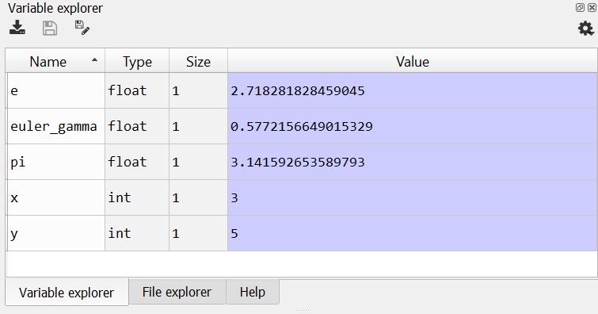The height and width of the screenshot is (314, 598).
Task: Click the Import data icon
Action: pos(17,28)
